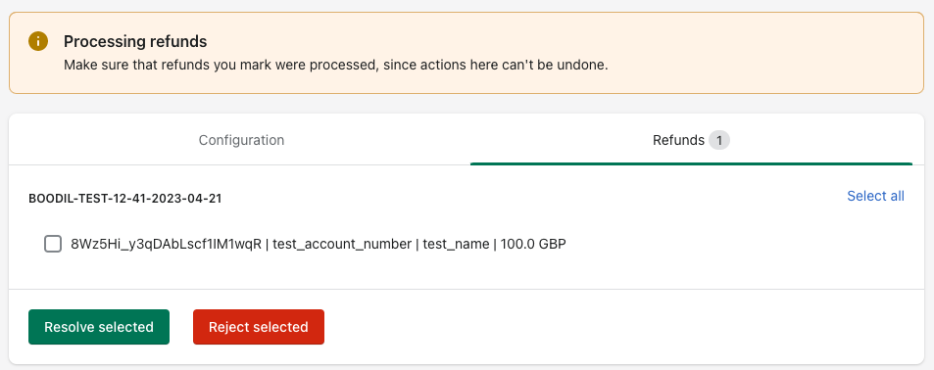The width and height of the screenshot is (934, 370).
Task: Click the test_name text in the refund row
Action: [456, 244]
